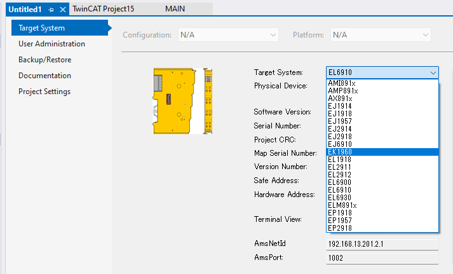Choose EP1957 from the list
Image resolution: width=453 pixels, height=274 pixels.
tap(382, 220)
